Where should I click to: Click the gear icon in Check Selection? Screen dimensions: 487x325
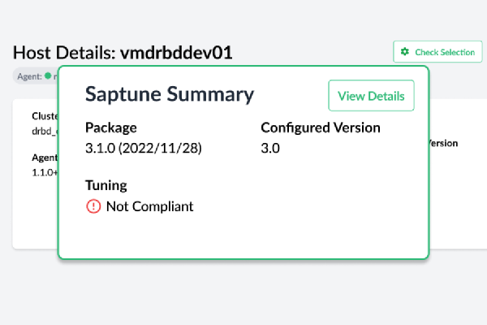click(405, 52)
